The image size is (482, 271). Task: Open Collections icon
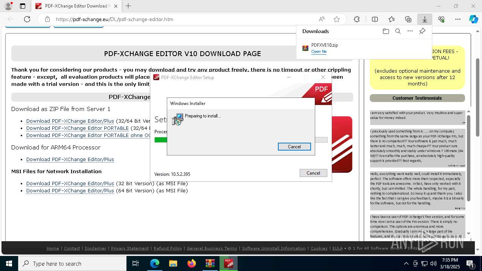(408, 19)
